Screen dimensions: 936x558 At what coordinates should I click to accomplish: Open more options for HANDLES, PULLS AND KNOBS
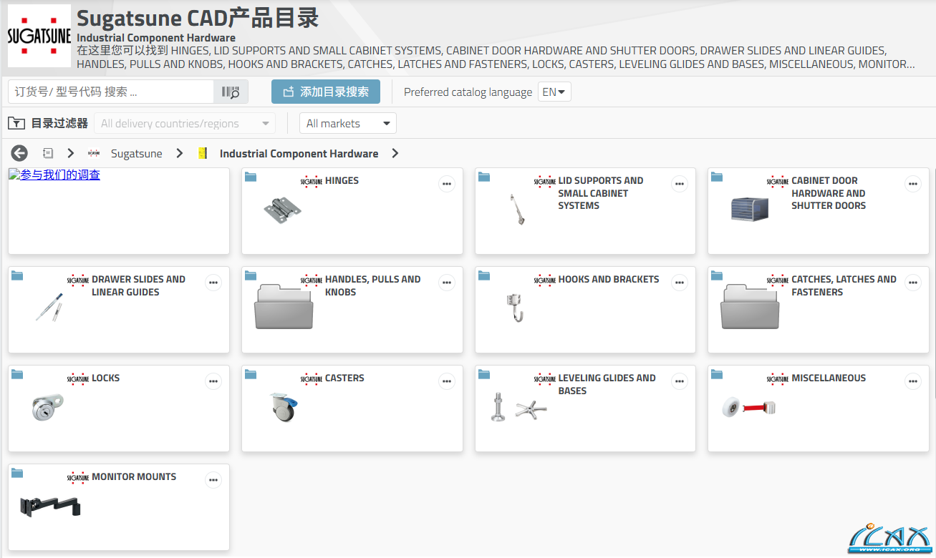pyautogui.click(x=447, y=283)
